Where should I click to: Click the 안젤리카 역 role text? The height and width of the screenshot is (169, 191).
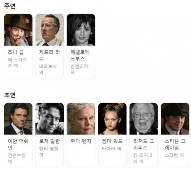(79, 69)
